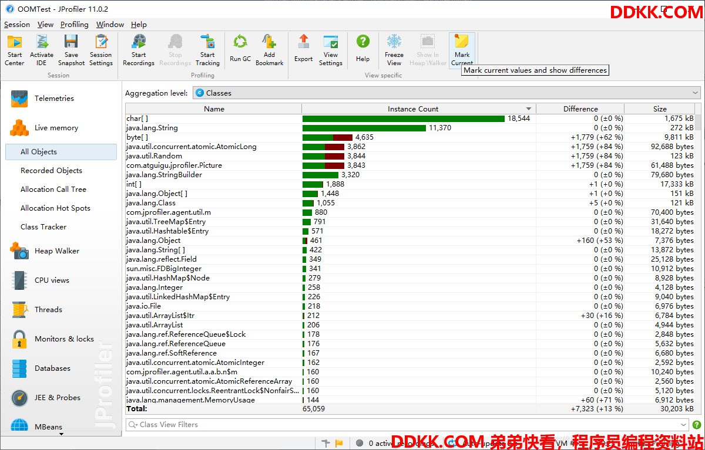
Task: Sort by the Size column header
Action: point(660,109)
